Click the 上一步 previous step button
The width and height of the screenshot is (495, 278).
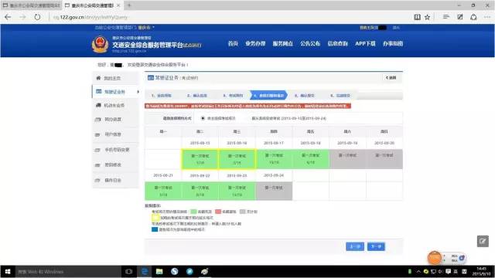tap(355, 246)
